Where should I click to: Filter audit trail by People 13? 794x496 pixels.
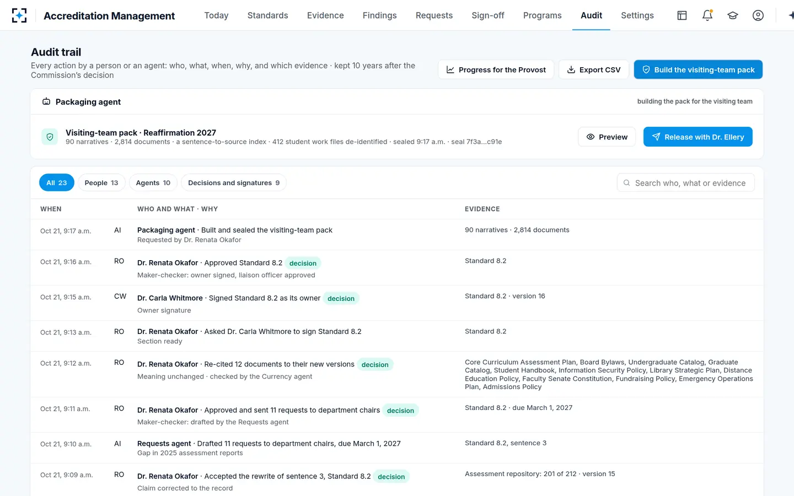101,182
